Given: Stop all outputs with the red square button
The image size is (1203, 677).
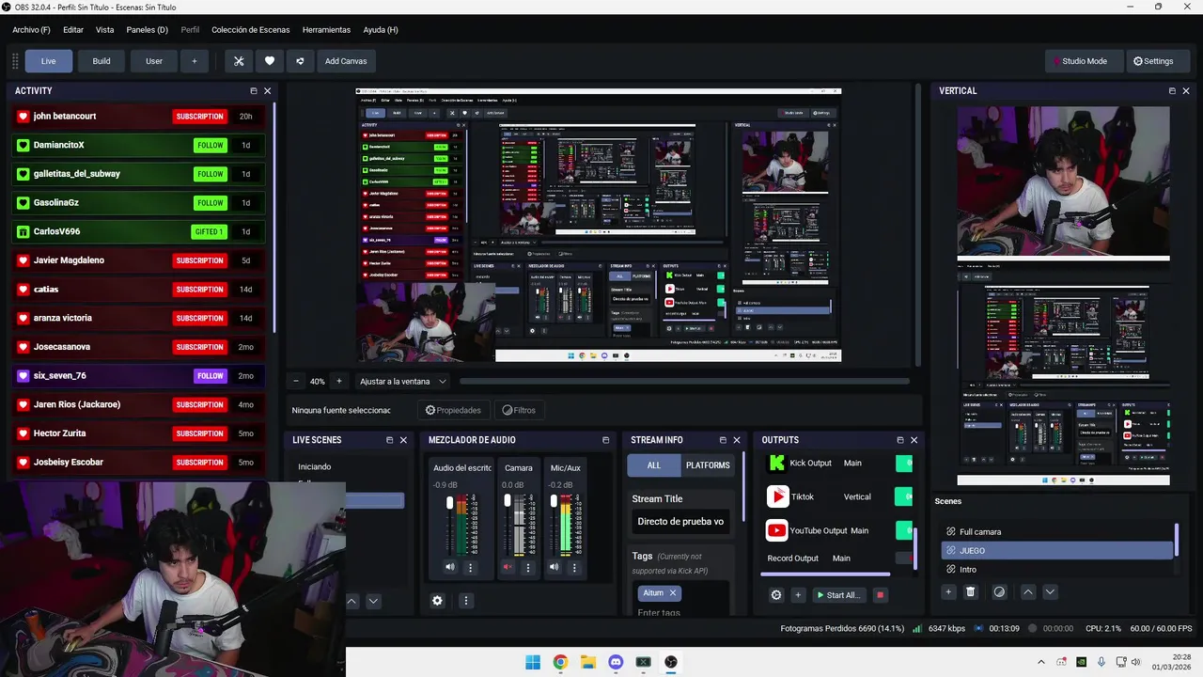Looking at the screenshot, I should (881, 595).
